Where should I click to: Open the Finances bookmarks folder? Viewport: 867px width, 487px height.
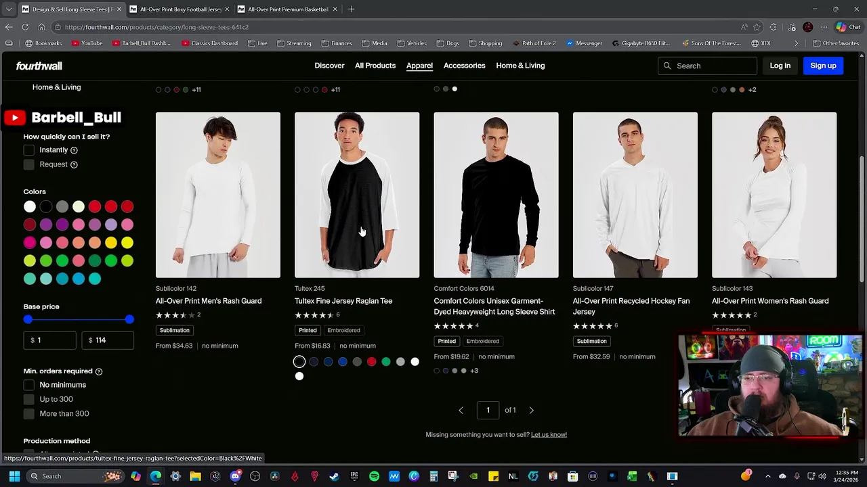click(337, 43)
